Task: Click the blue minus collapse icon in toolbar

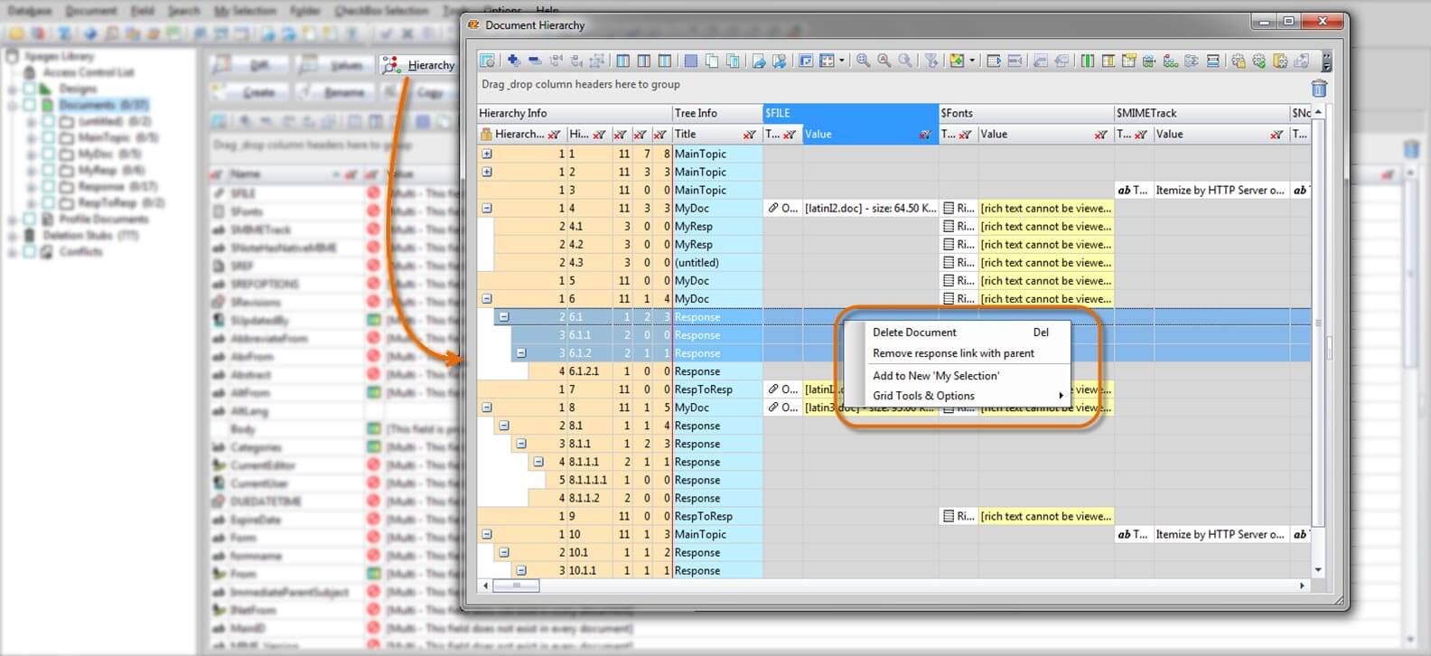Action: (x=534, y=61)
